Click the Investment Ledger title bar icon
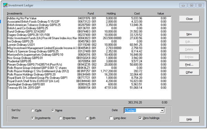Image resolution: width=207 pixels, height=129 pixels. tap(5, 5)
